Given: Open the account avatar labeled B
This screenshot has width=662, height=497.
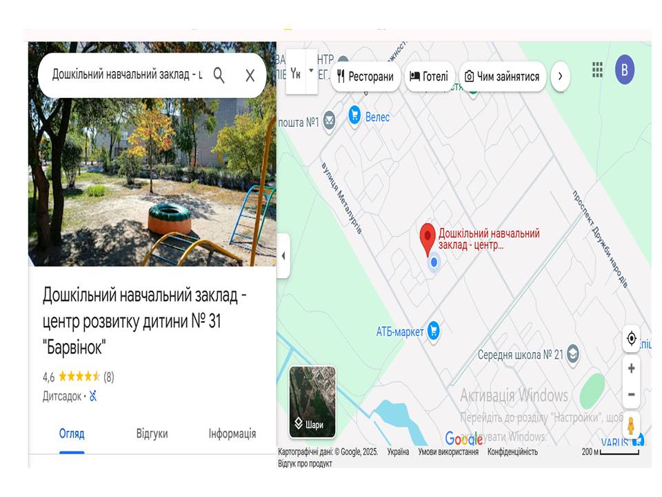Looking at the screenshot, I should [x=625, y=70].
